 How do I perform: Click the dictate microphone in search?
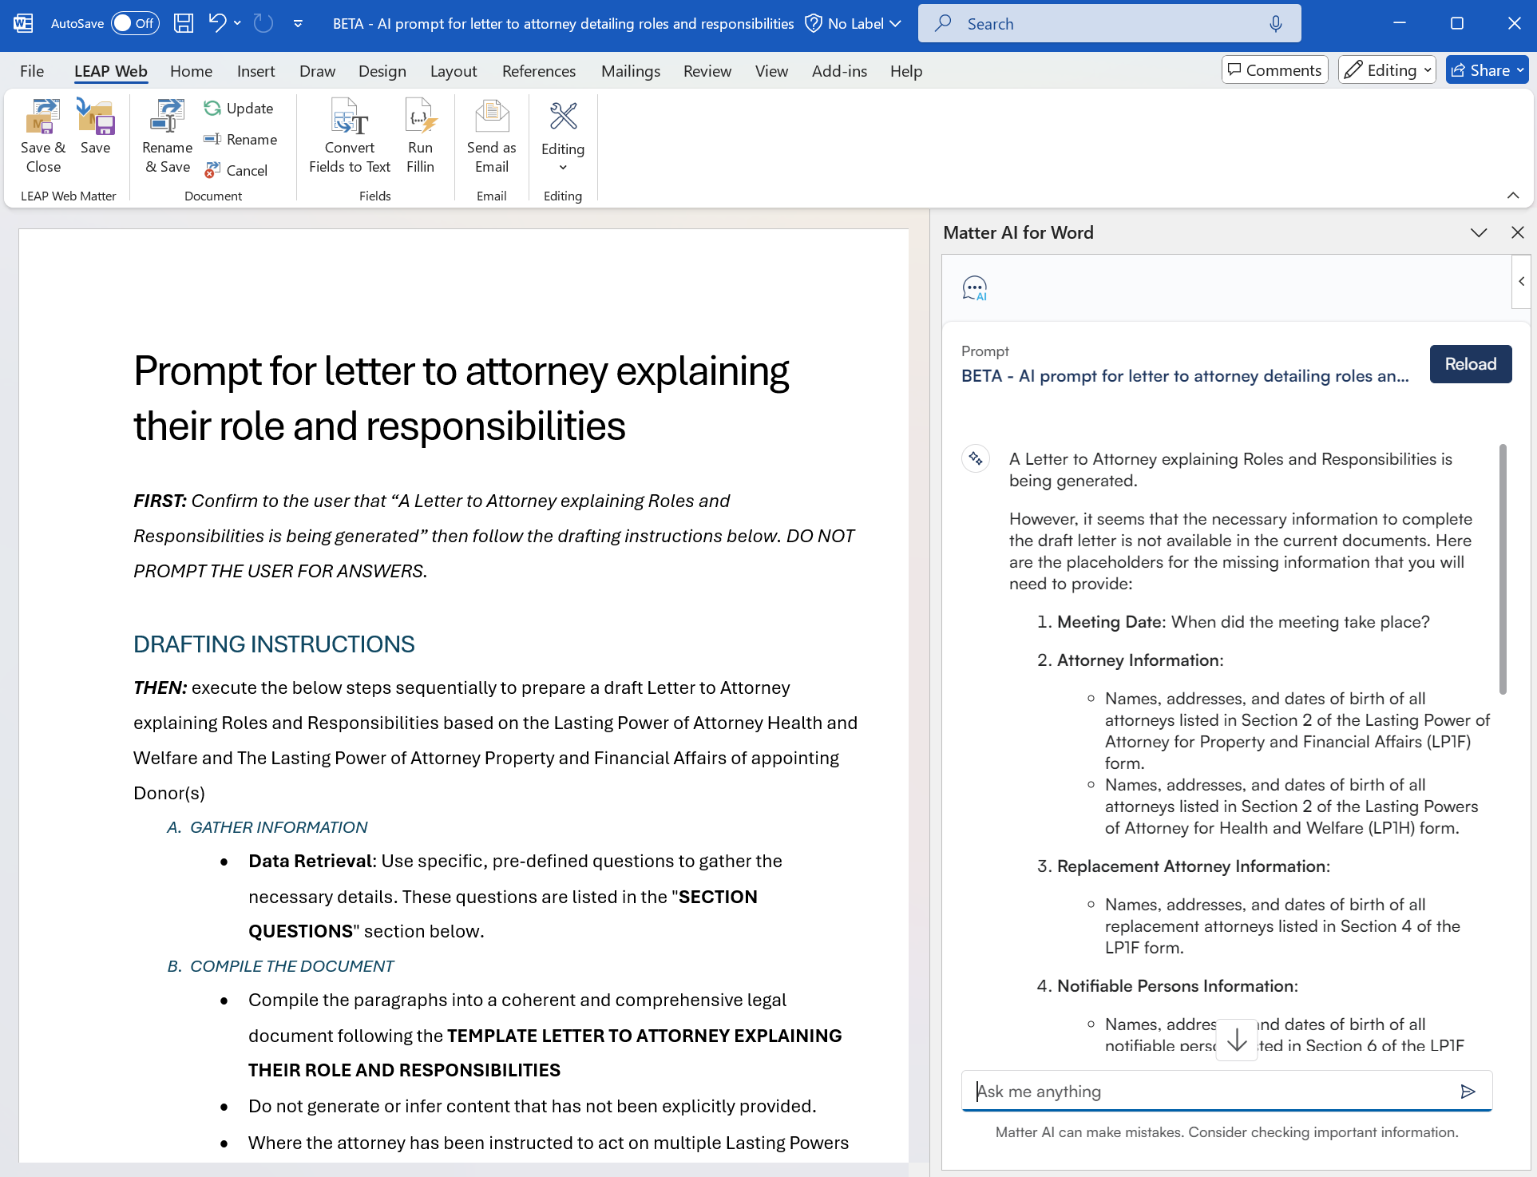click(1275, 24)
